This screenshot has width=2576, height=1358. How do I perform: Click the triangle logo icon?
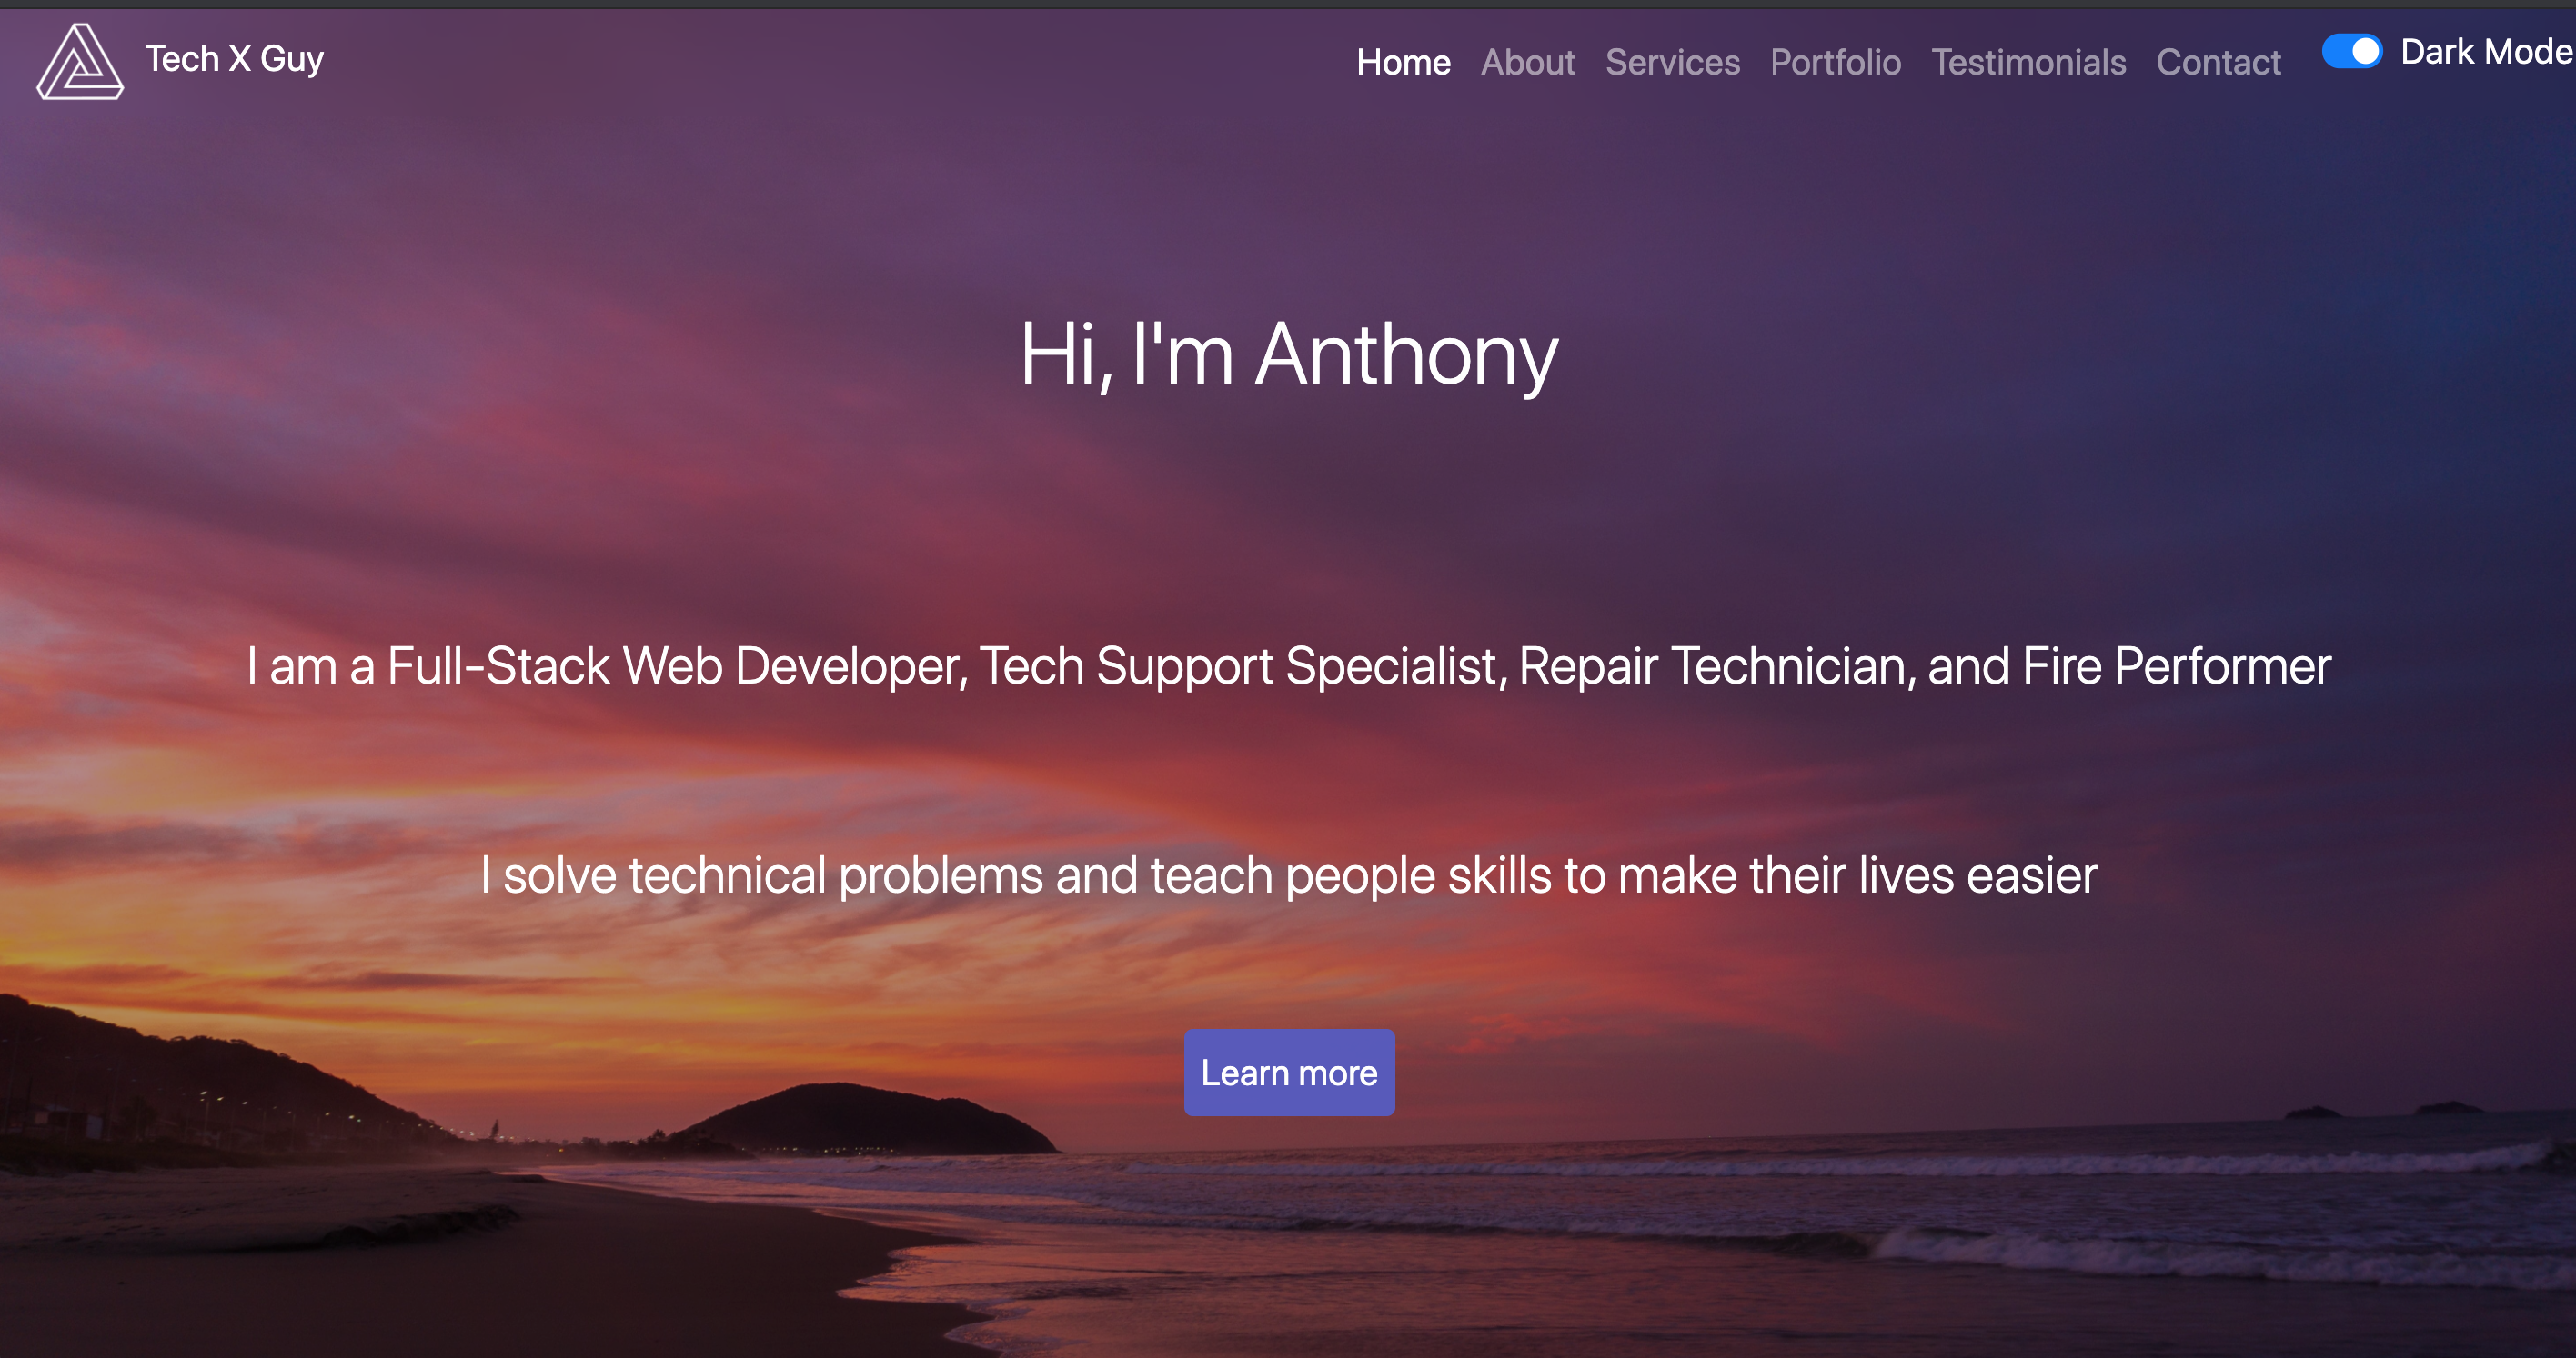[x=80, y=61]
